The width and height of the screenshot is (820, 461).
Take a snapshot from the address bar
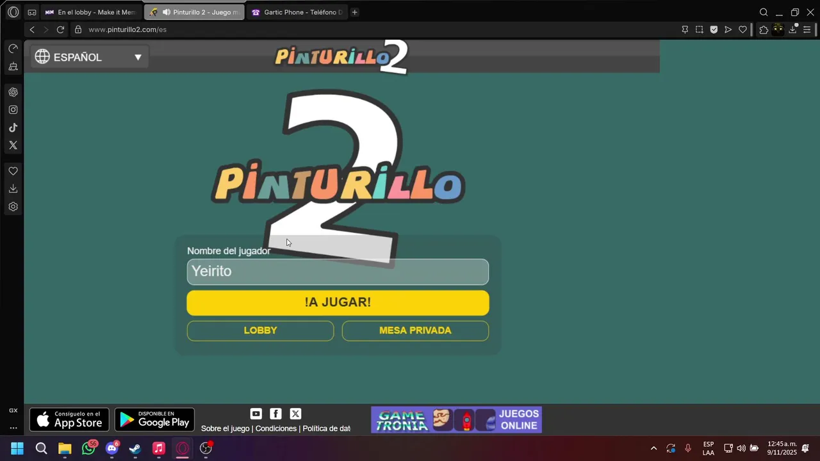(x=700, y=29)
